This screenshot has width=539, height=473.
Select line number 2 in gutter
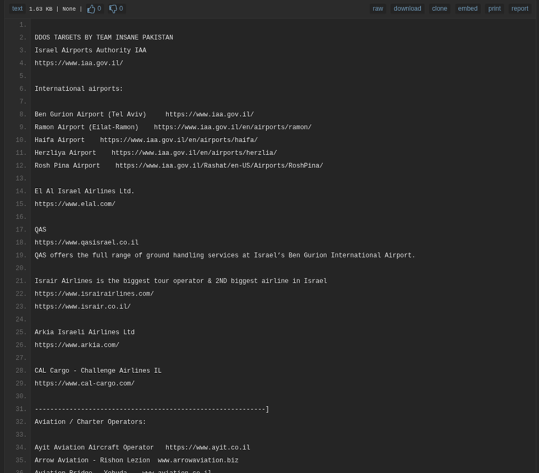point(22,38)
